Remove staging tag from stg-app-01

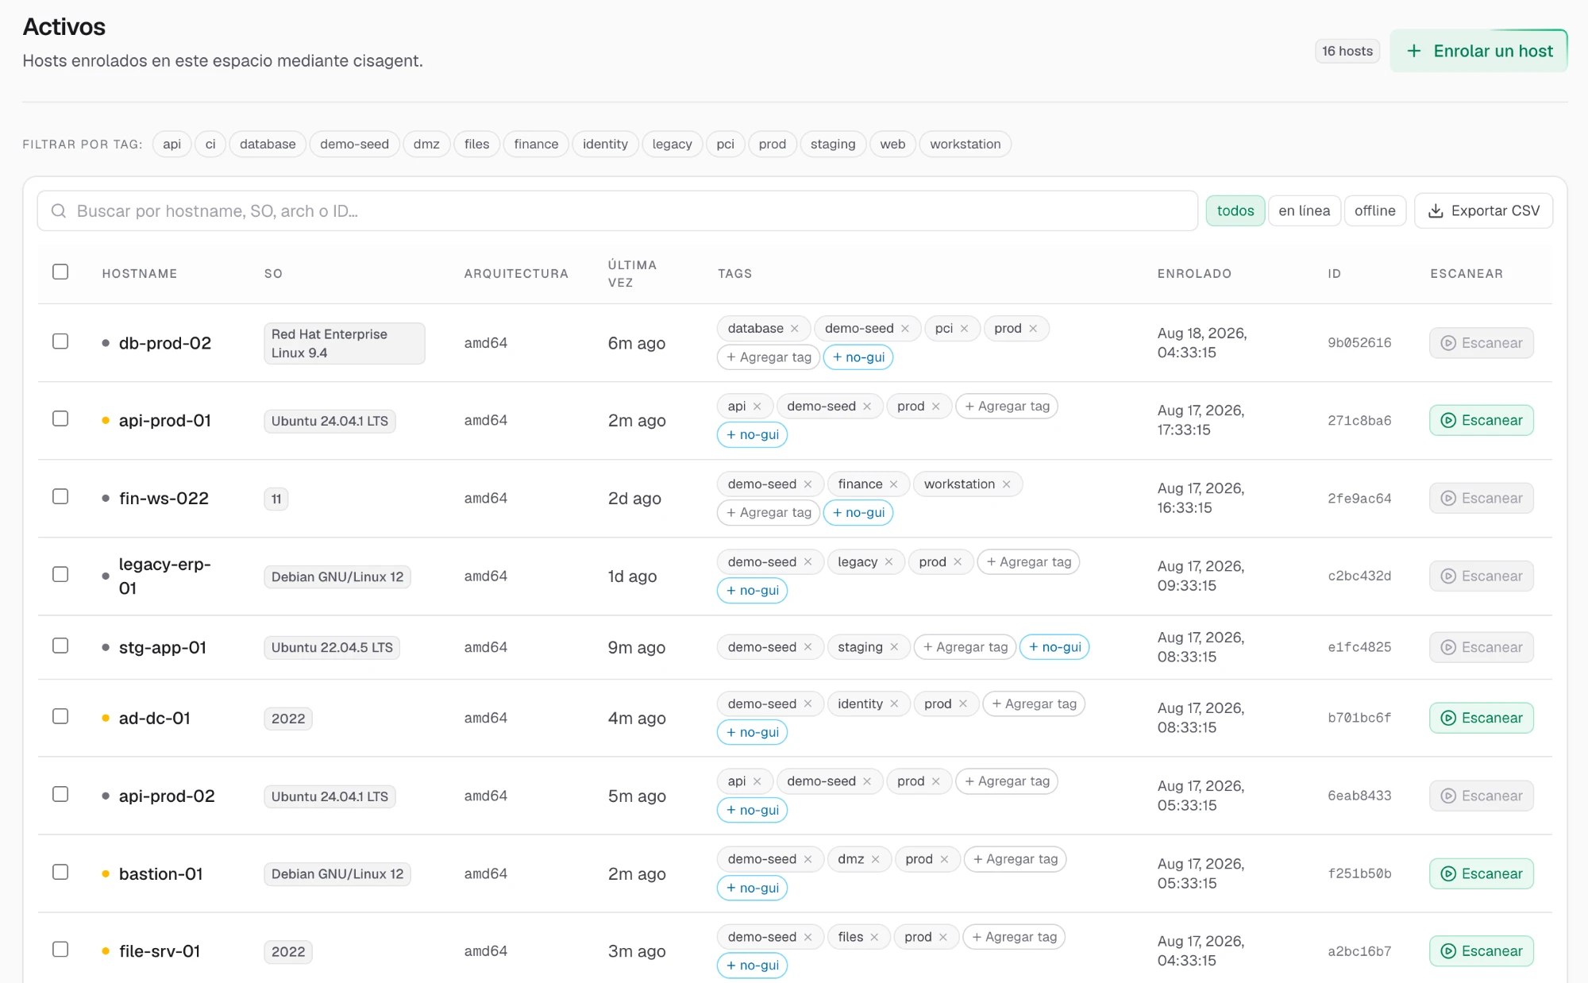point(894,647)
